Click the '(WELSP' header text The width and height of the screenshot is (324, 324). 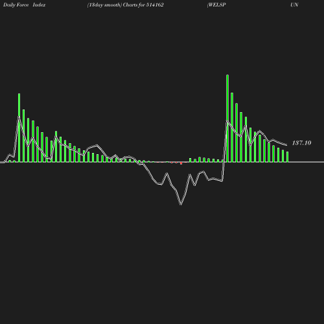click(216, 5)
